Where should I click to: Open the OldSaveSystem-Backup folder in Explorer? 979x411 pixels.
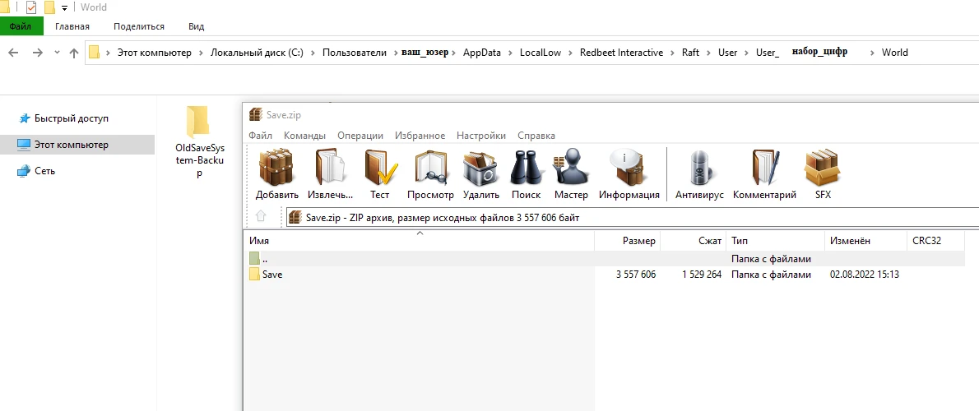(x=200, y=142)
